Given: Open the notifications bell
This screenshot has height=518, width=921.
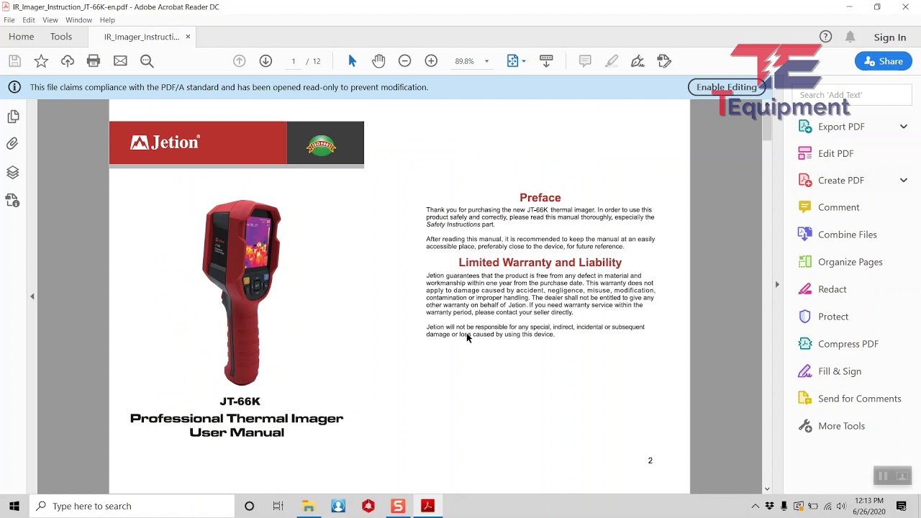Looking at the screenshot, I should [x=850, y=37].
